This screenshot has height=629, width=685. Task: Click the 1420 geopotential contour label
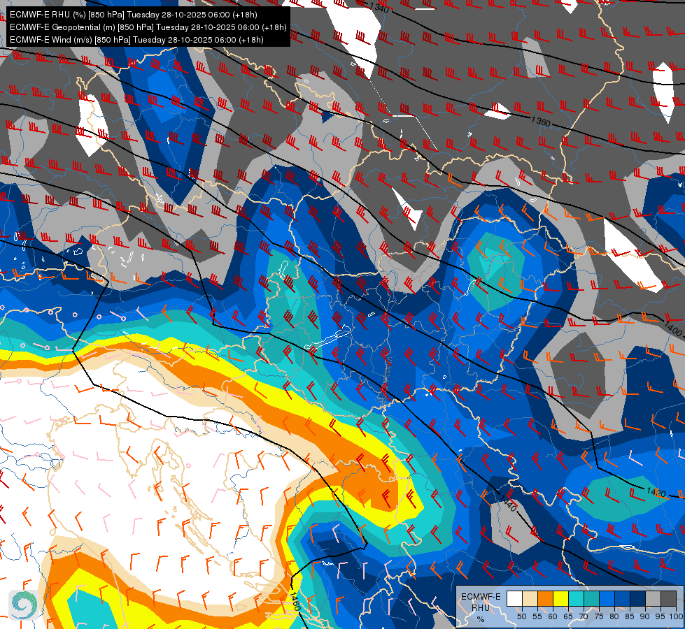click(656, 493)
